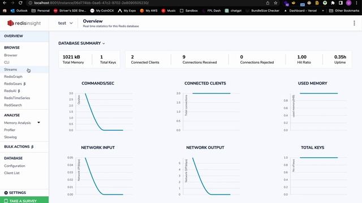The image size is (362, 203).
Task: Open the Client List
Action: click(x=12, y=173)
